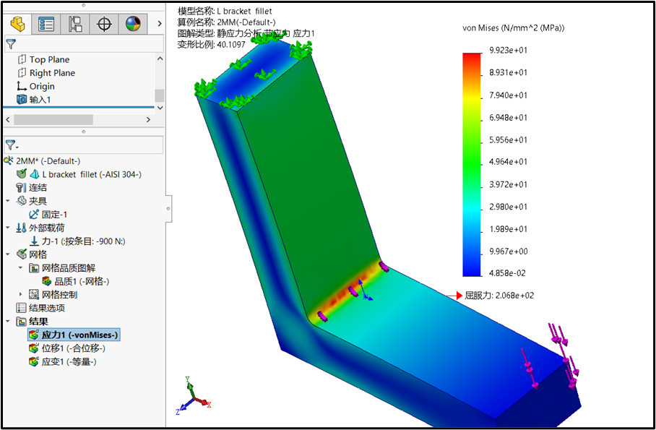Select the Top Plane item
The image size is (656, 430).
pyautogui.click(x=49, y=59)
